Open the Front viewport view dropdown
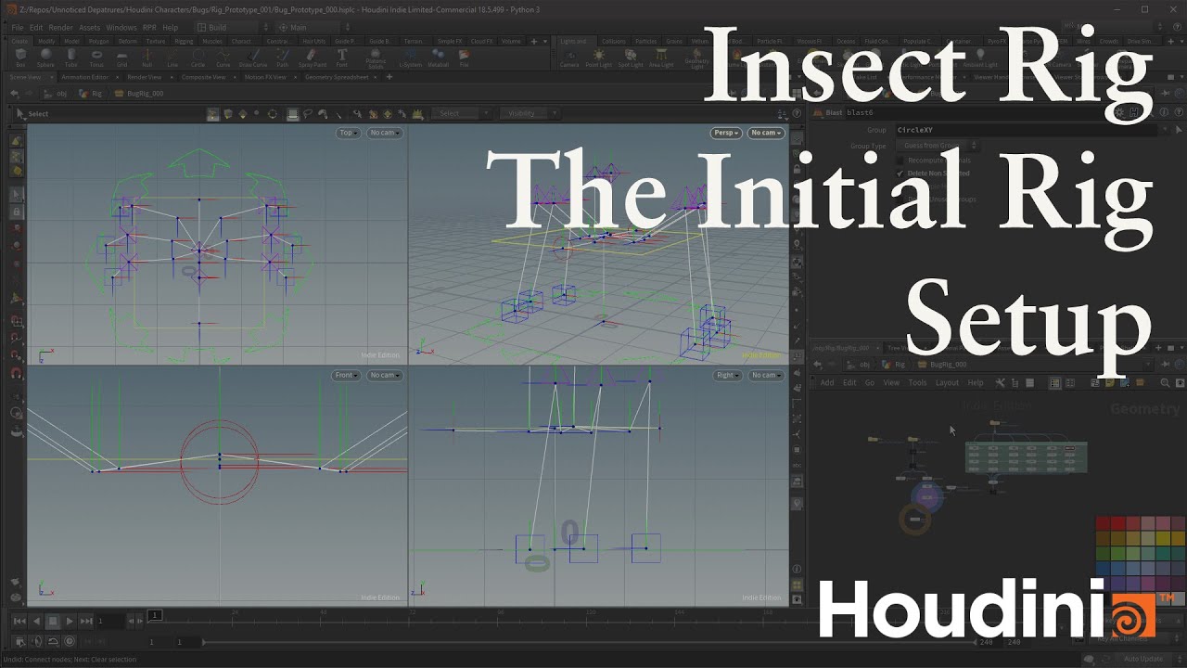 pos(346,376)
